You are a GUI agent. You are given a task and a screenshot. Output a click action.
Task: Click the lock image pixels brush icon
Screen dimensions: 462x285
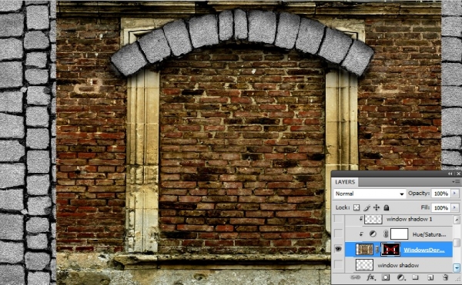click(x=367, y=207)
